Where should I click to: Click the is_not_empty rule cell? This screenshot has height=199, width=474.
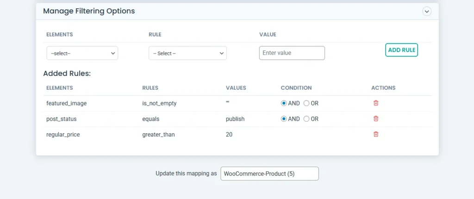click(159, 103)
